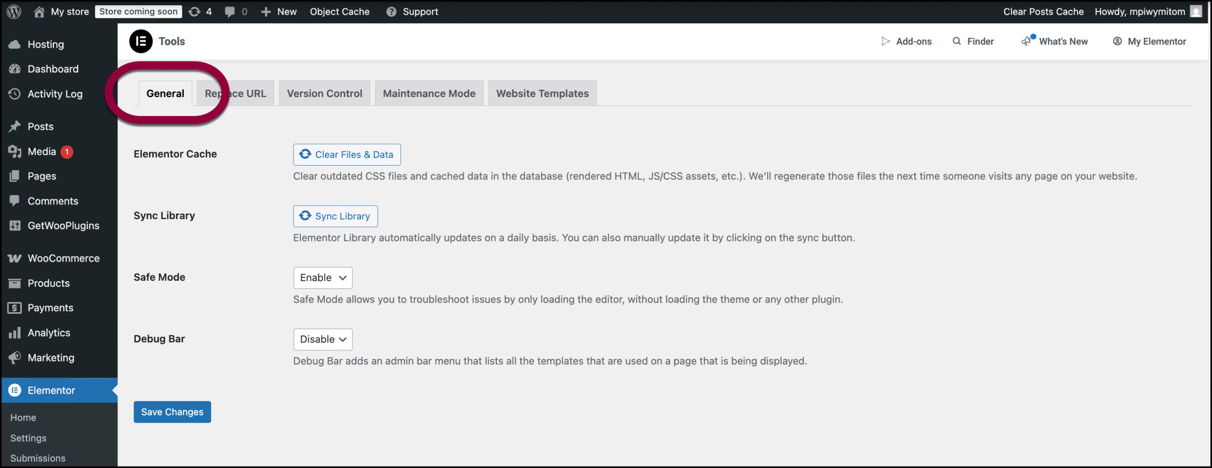1212x468 pixels.
Task: Click the Store coming soon badge
Action: [x=138, y=11]
